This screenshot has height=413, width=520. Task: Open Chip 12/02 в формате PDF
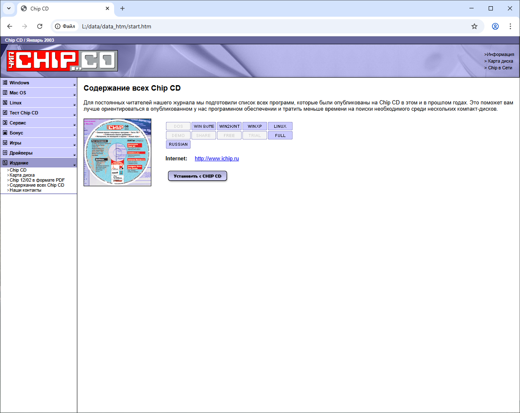tap(37, 180)
